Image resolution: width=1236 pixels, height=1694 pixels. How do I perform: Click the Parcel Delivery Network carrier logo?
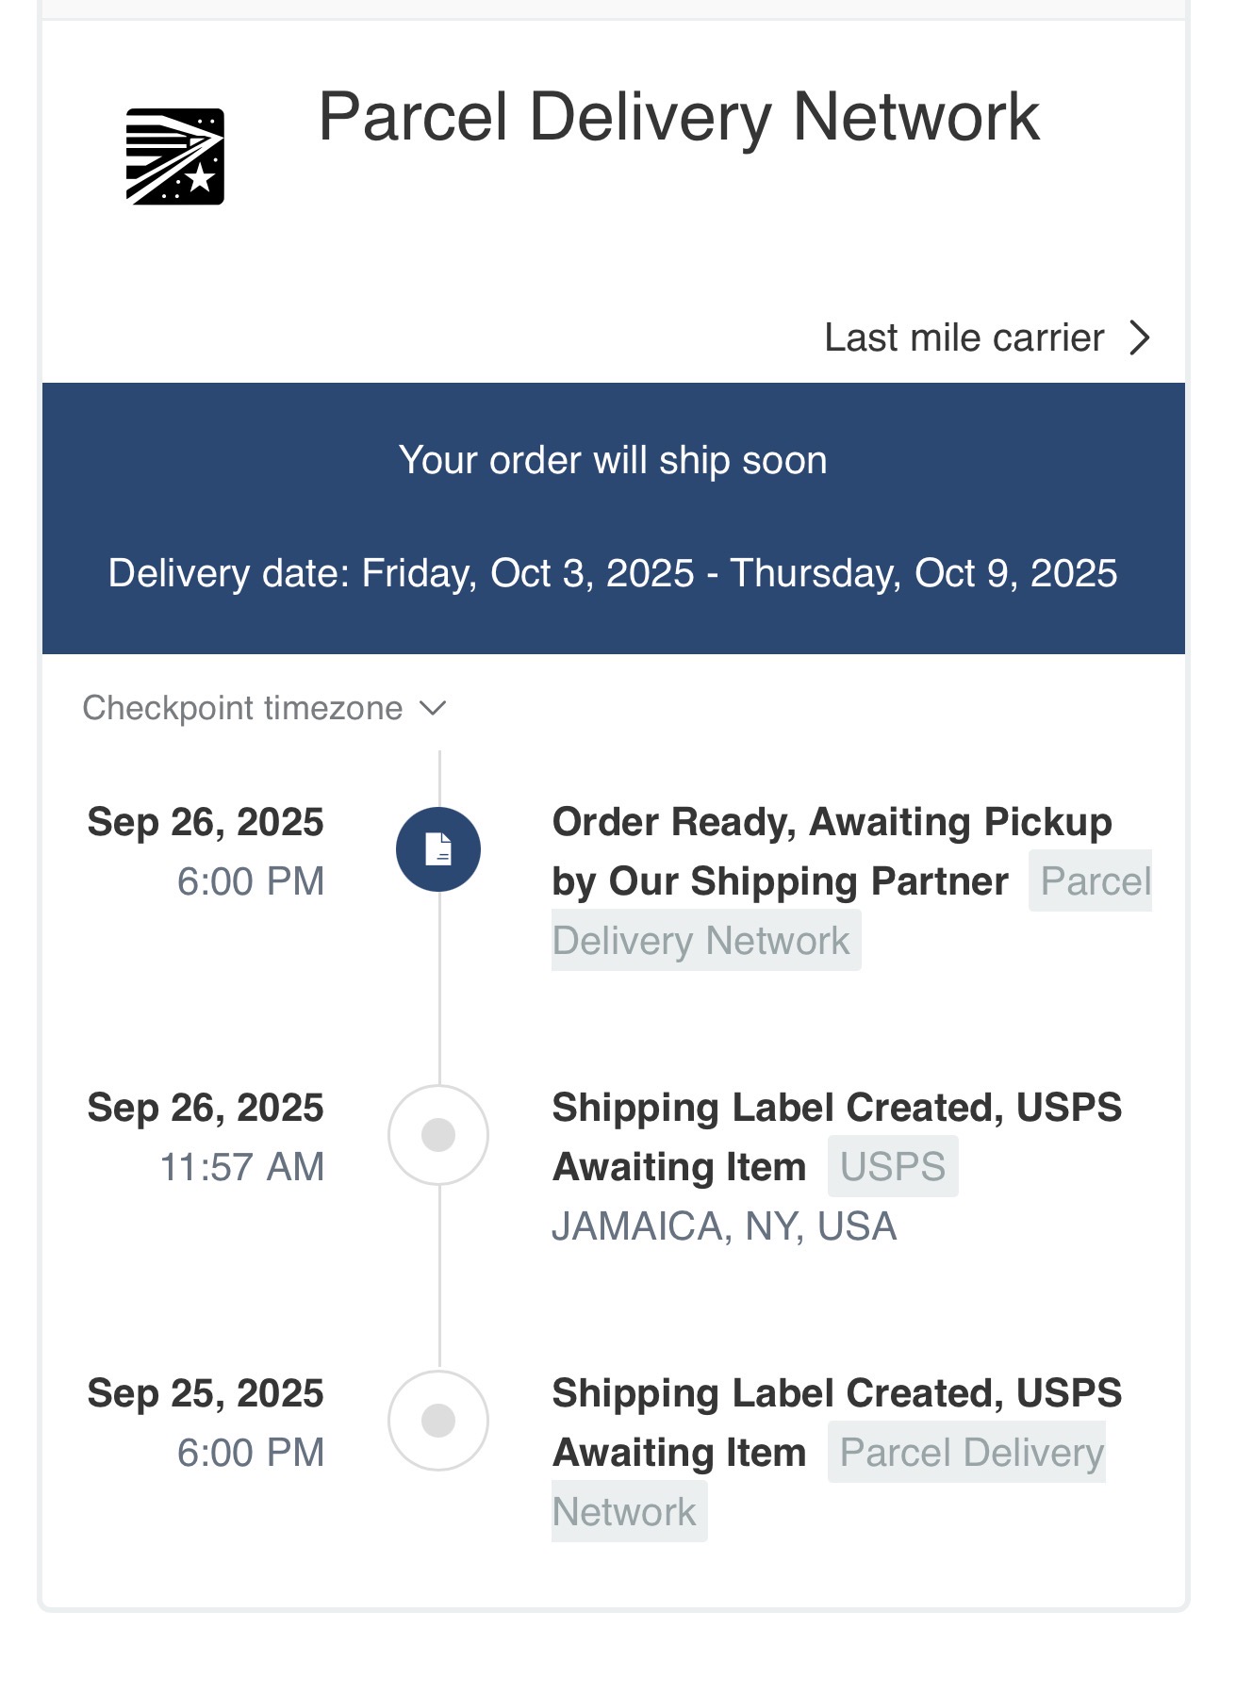[x=175, y=156]
